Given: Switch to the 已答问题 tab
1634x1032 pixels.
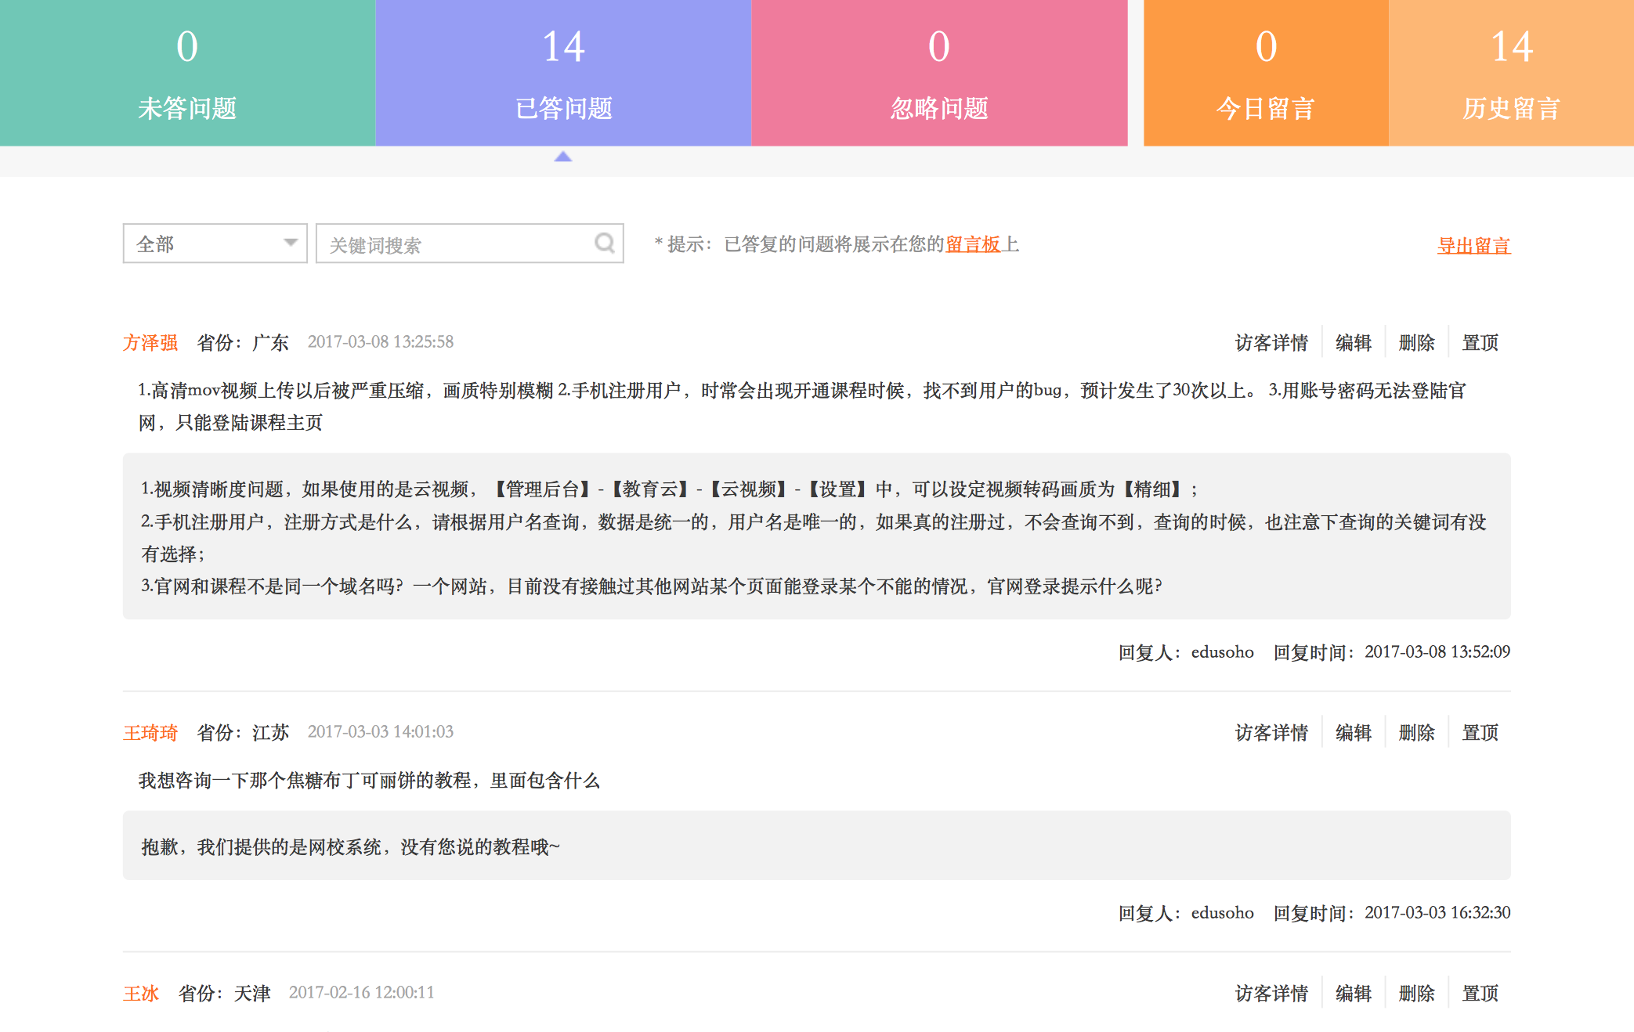Looking at the screenshot, I should point(563,73).
